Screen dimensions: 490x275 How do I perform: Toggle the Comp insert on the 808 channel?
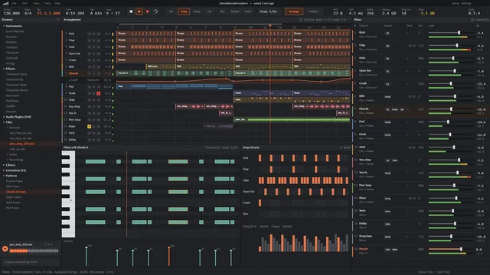coord(388,97)
